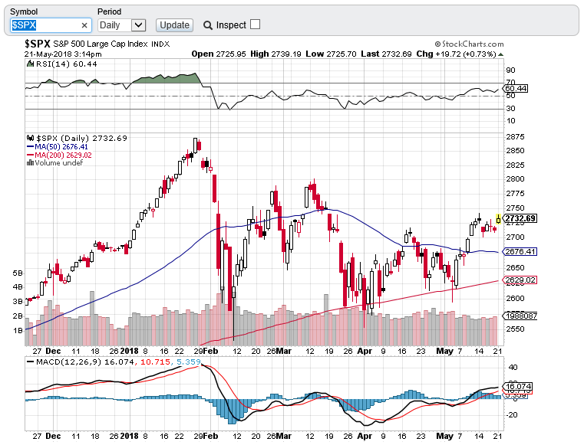Click the RSI(14) indicator icon
584x445 pixels.
(31, 64)
